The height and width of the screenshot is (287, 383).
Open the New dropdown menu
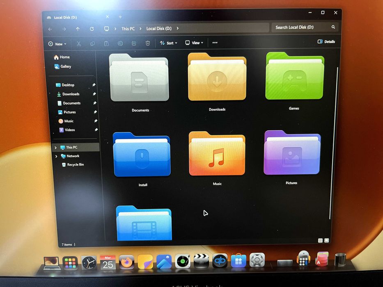point(57,44)
